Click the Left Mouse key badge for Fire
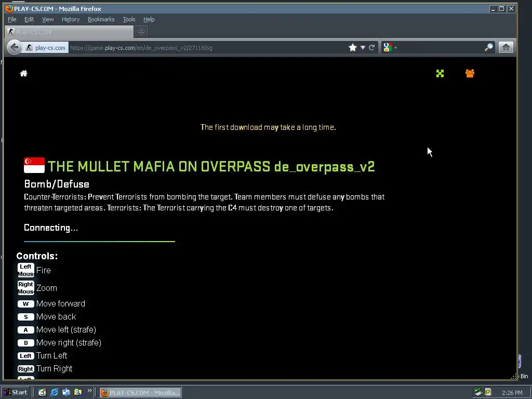Viewport: 532px width, 399px height. click(26, 270)
